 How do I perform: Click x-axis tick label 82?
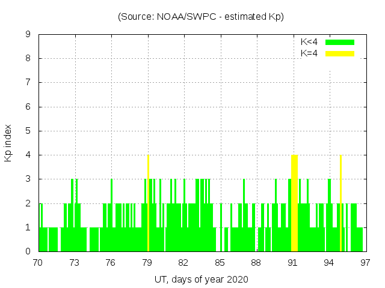tap(183, 262)
